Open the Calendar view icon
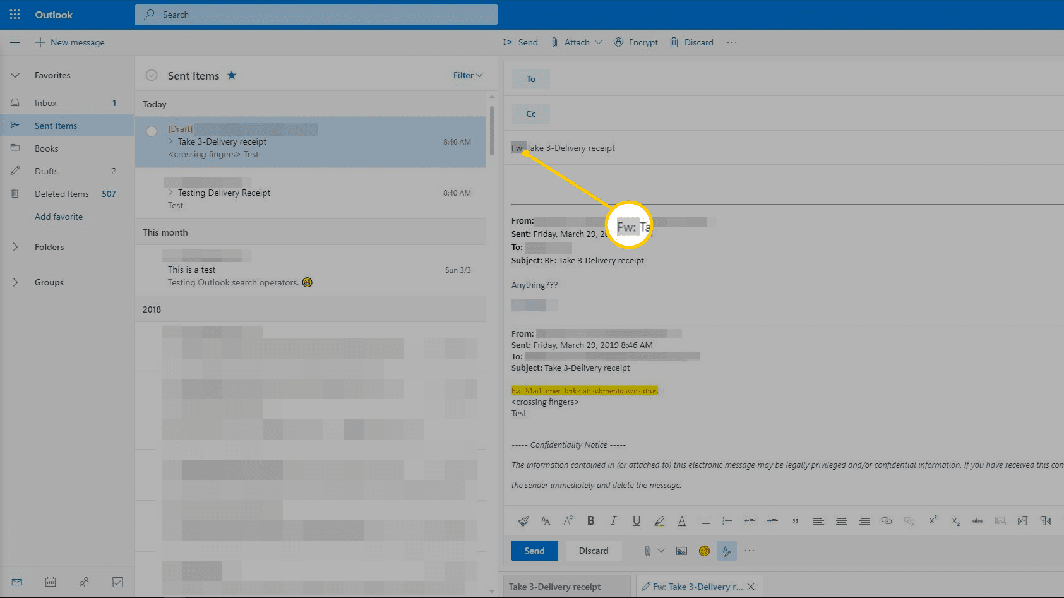1064x598 pixels. [51, 582]
